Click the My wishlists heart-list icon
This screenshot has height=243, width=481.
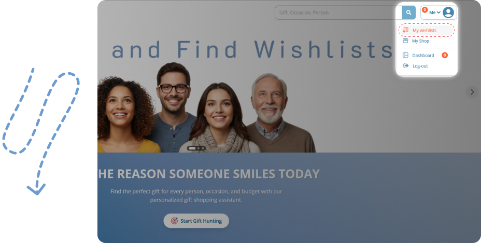(405, 30)
